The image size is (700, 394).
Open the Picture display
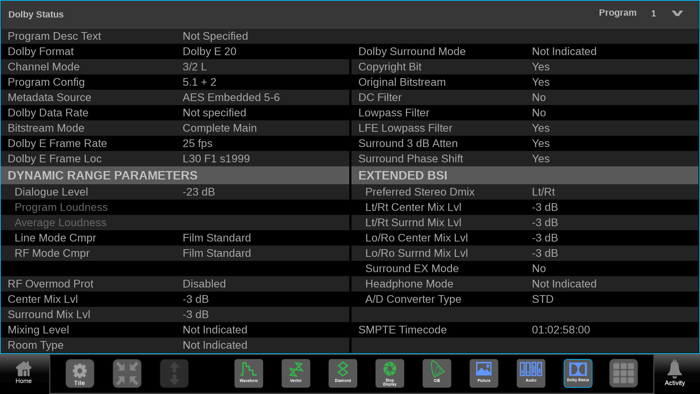(484, 373)
